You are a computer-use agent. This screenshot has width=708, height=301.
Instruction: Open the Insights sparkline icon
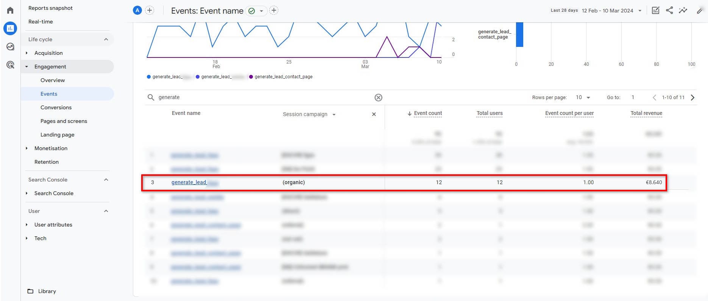pos(683,11)
